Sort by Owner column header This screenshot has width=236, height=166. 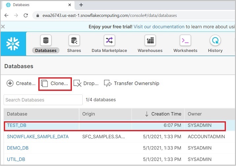194,114
